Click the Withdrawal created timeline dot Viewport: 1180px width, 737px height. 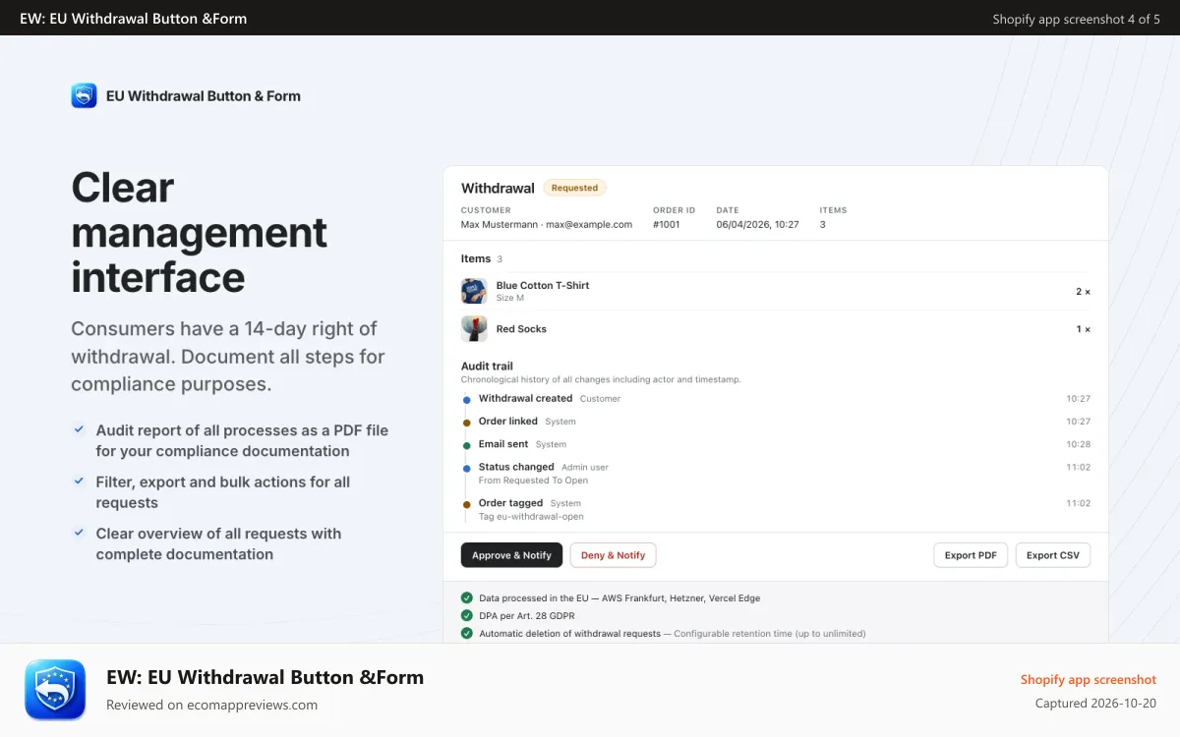click(466, 399)
